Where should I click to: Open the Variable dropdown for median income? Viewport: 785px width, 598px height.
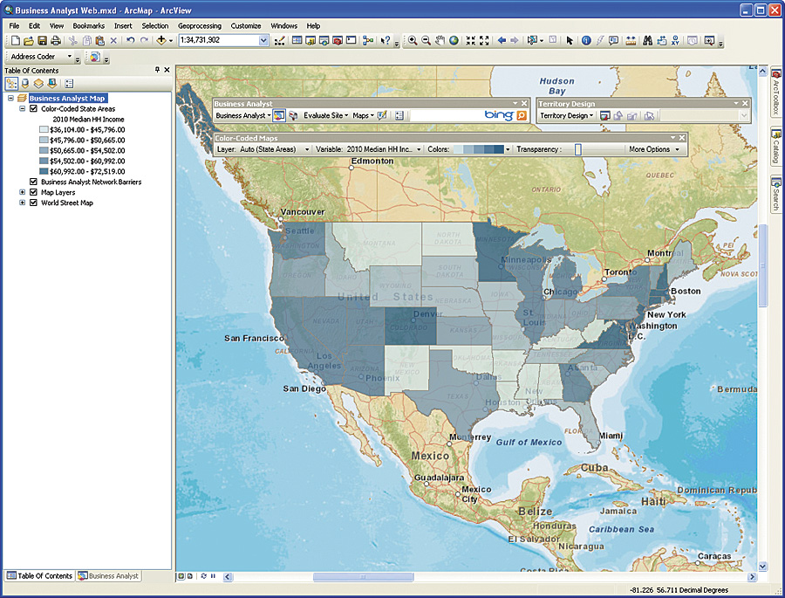click(419, 149)
